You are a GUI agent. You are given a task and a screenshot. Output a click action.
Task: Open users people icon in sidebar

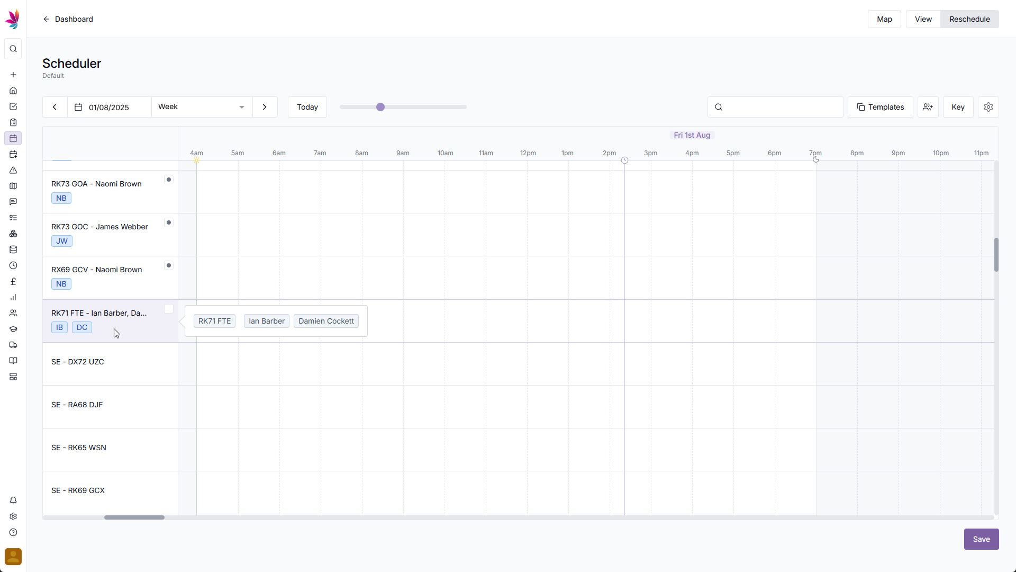(13, 313)
